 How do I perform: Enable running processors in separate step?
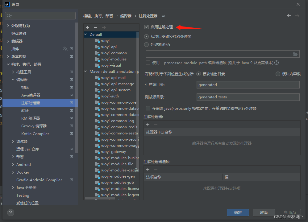click(148, 108)
